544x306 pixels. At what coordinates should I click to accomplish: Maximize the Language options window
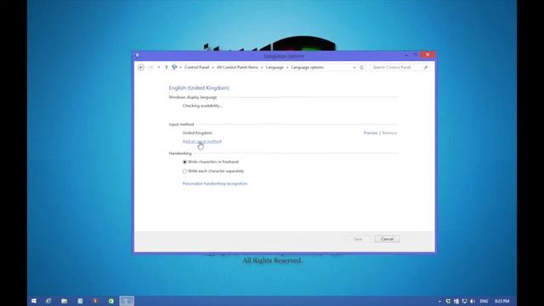point(416,54)
